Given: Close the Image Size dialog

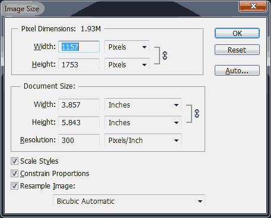Looking at the screenshot, I should tap(253, 6).
